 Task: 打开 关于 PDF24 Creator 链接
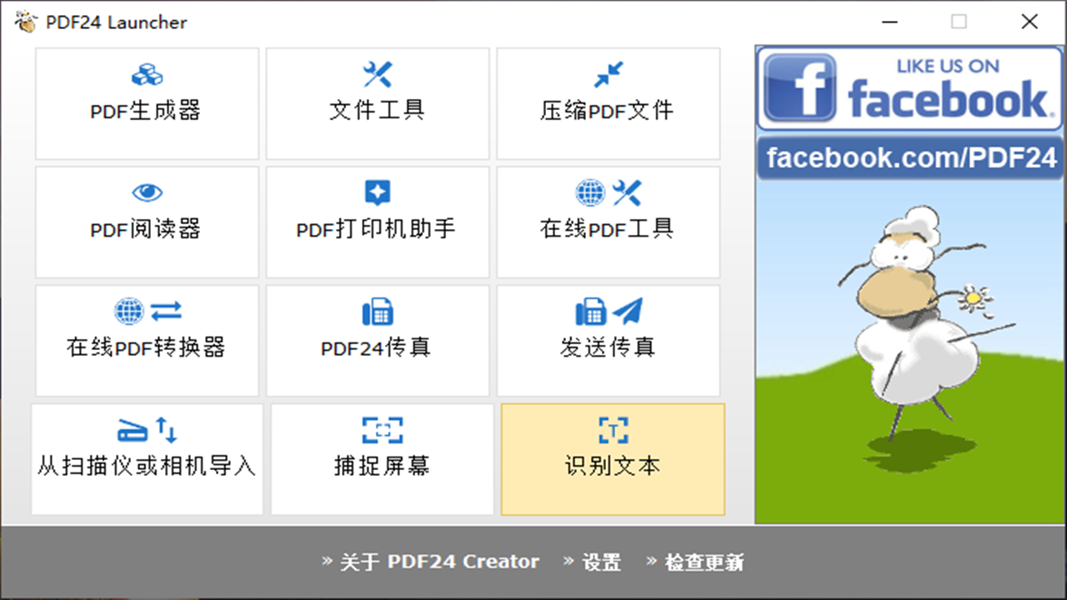click(x=430, y=562)
